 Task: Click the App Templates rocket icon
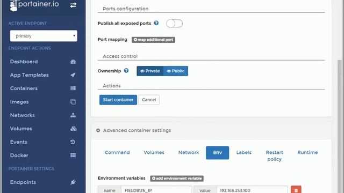[x=73, y=75]
